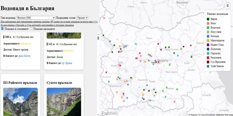The width and height of the screenshot is (233, 116).
Task: Click the Достъп: Много труден text
Action: coord(16,50)
